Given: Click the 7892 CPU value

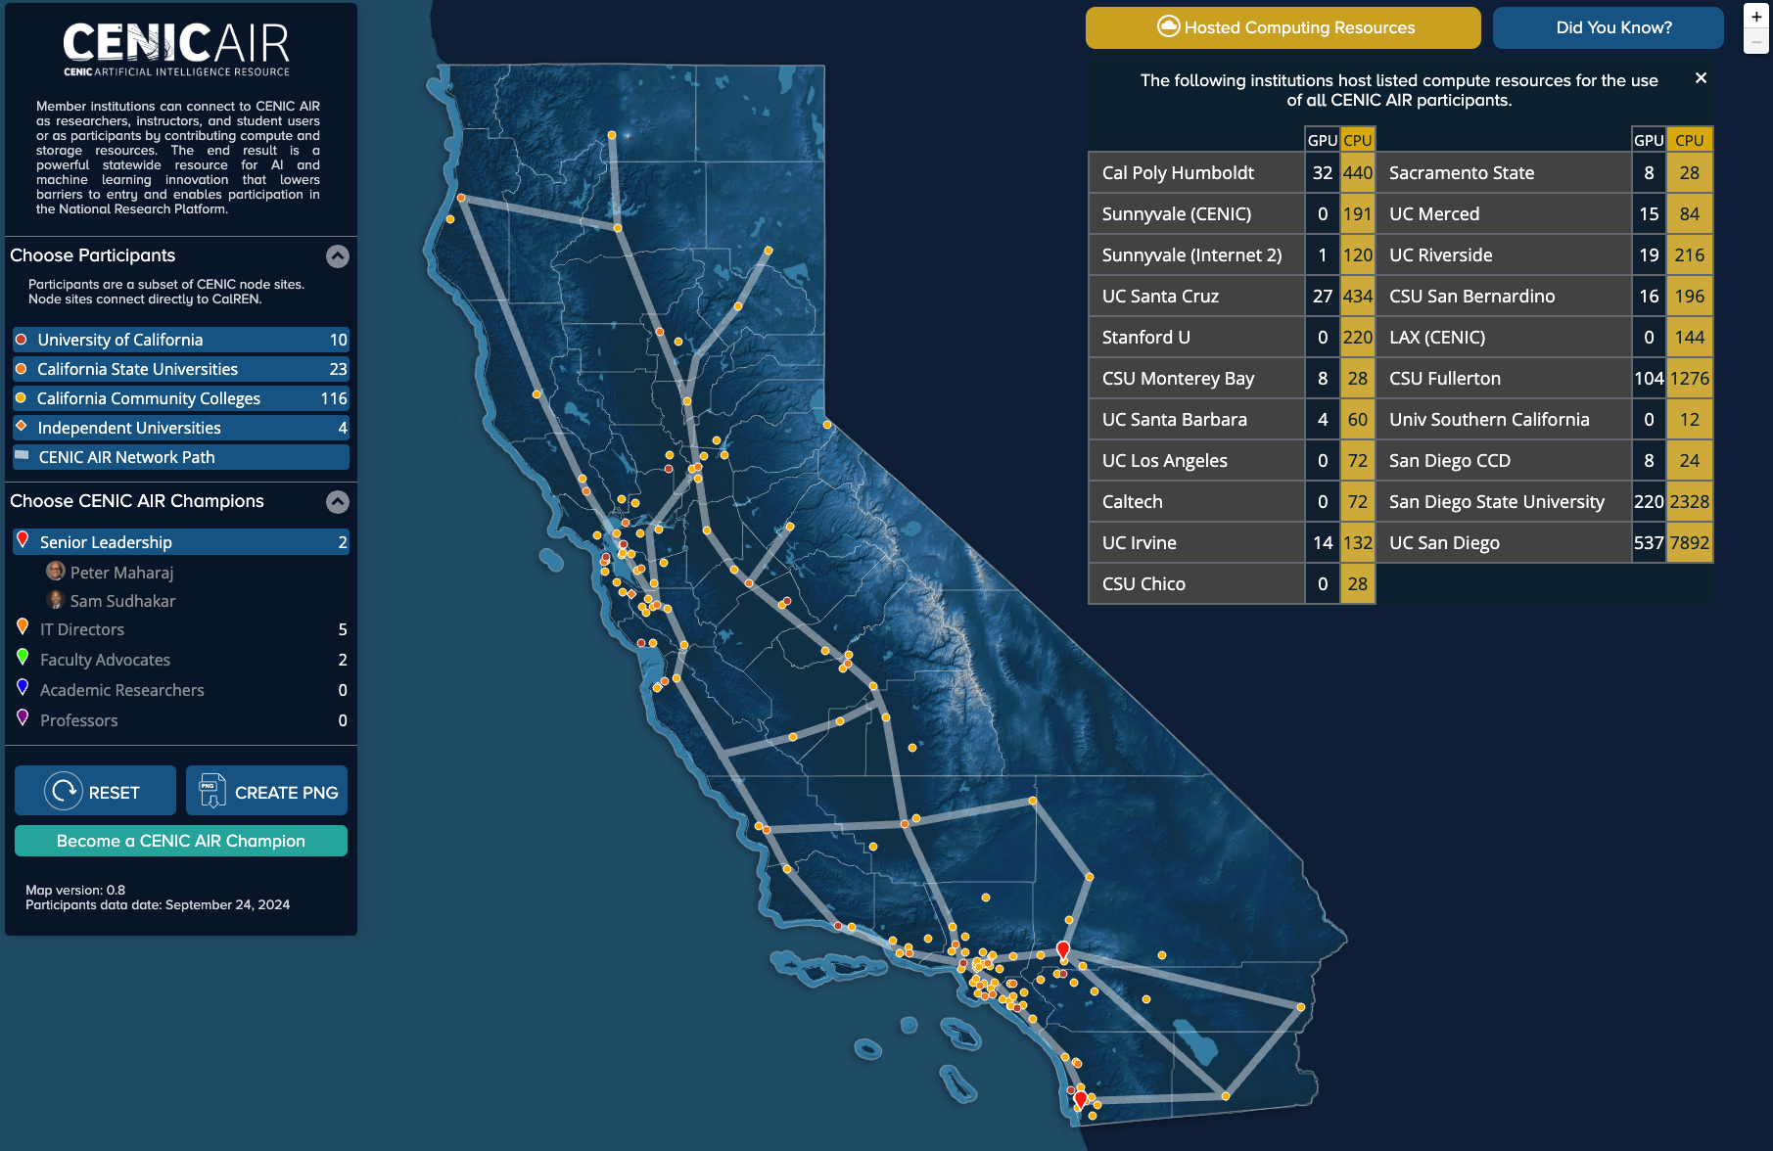Looking at the screenshot, I should [1690, 542].
